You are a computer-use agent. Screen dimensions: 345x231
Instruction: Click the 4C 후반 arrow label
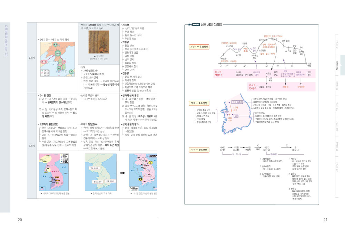point(258,147)
